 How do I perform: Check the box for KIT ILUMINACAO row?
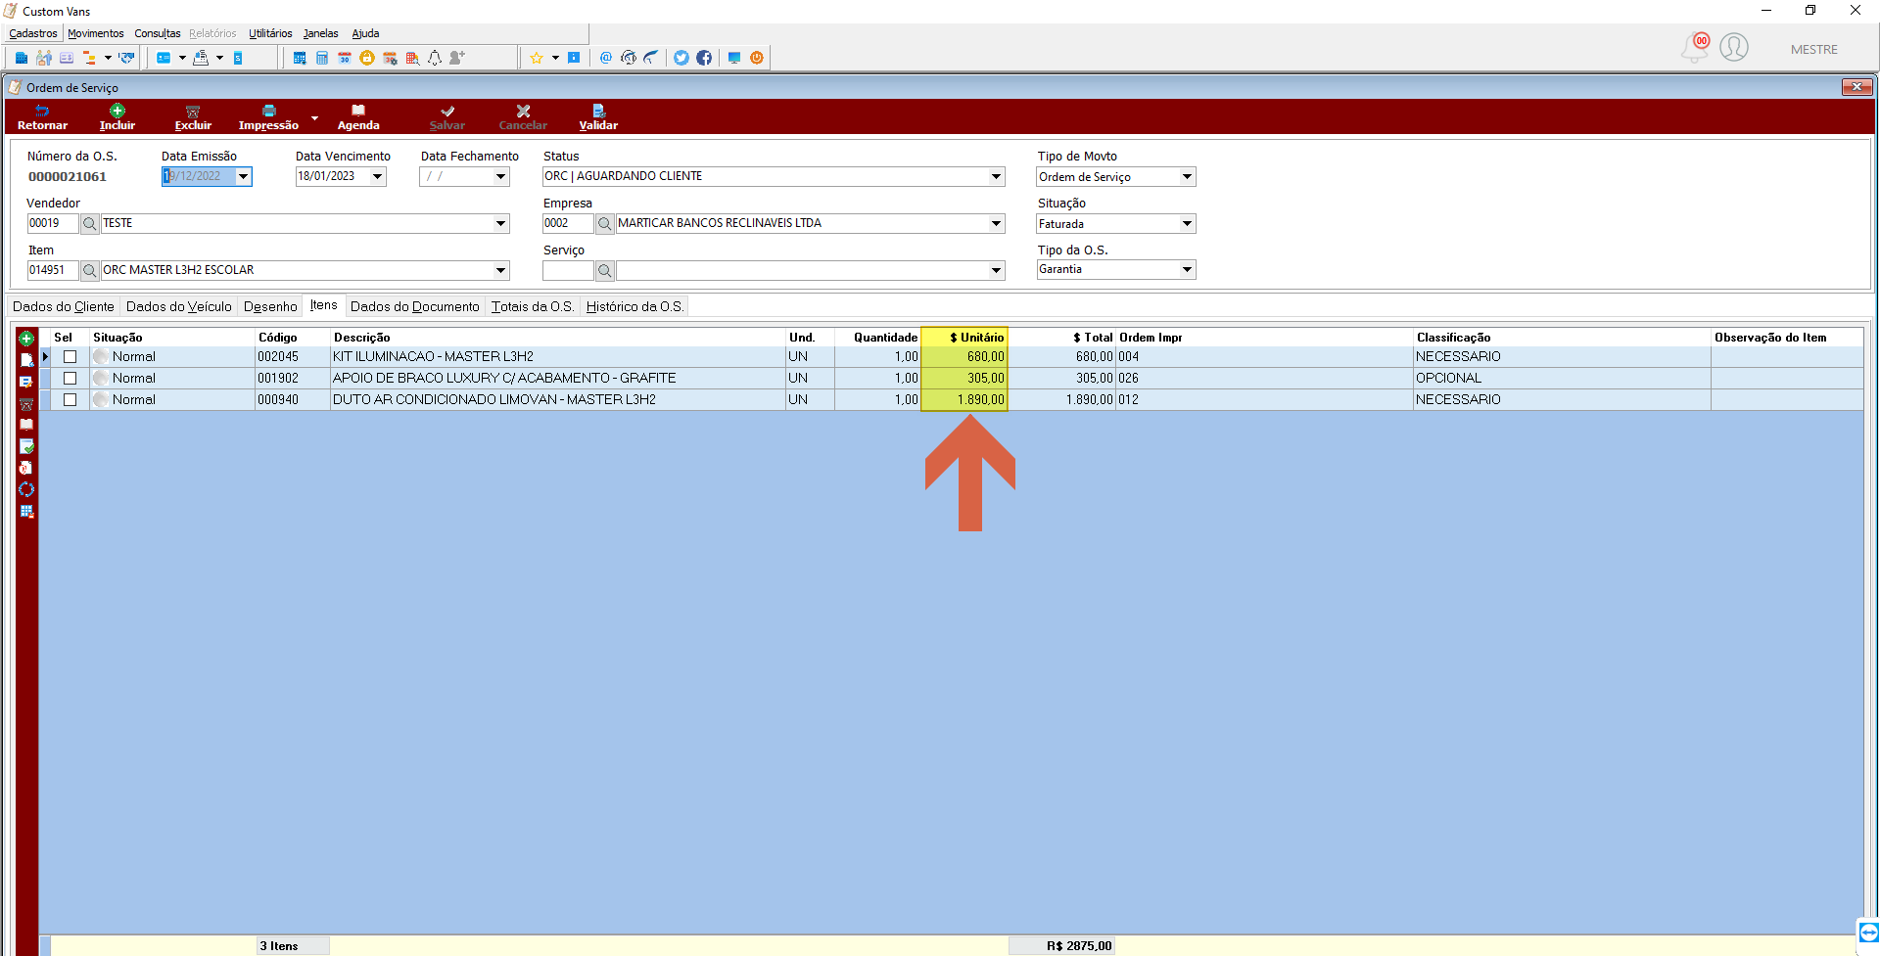(70, 357)
